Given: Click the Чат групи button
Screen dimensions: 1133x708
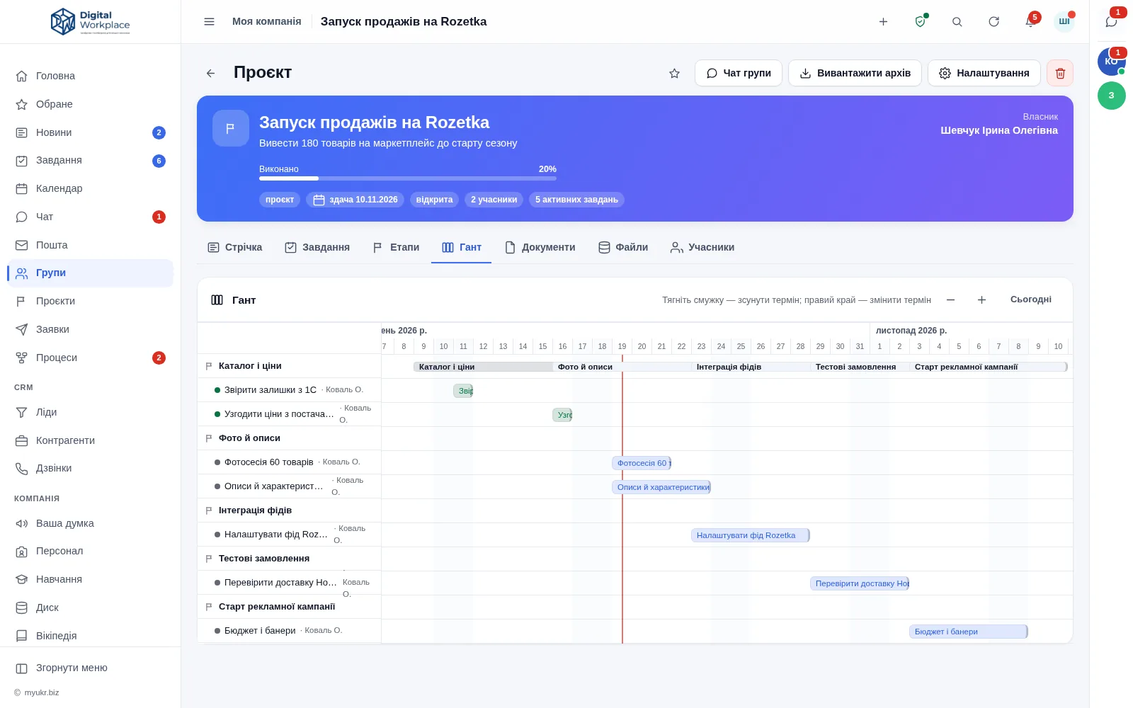Looking at the screenshot, I should 739,73.
